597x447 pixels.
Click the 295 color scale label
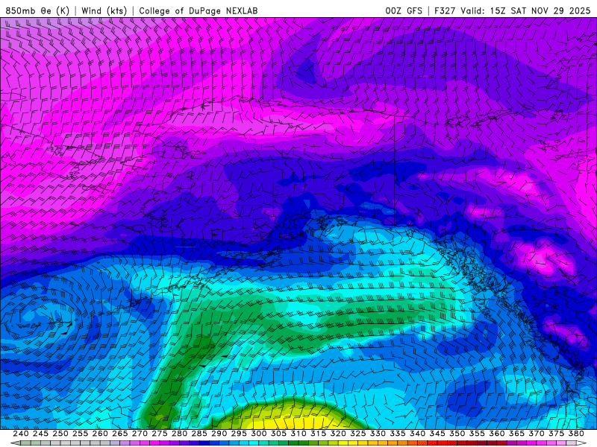[239, 434]
